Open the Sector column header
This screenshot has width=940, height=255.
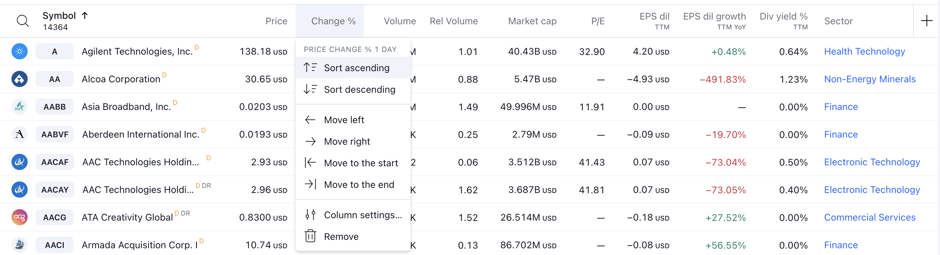point(838,21)
